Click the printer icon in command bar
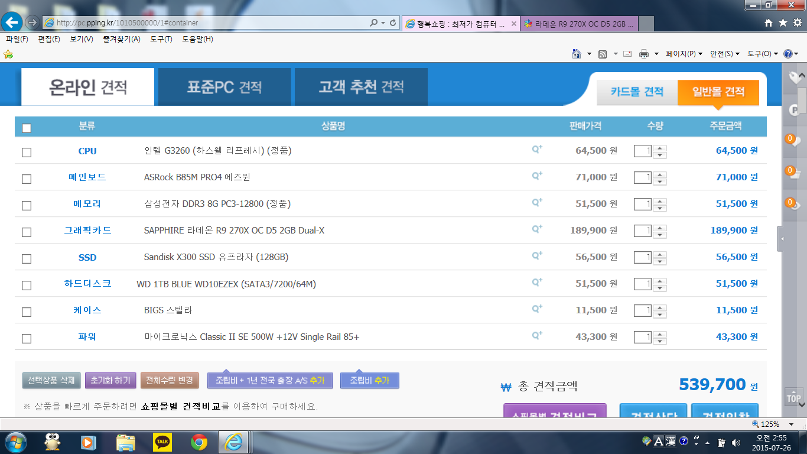The image size is (807, 454). pos(644,54)
